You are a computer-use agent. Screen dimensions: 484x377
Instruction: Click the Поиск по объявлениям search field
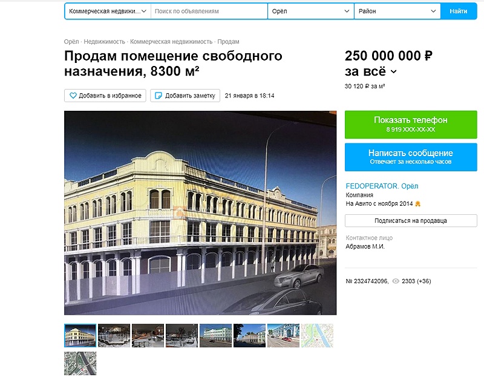(209, 11)
